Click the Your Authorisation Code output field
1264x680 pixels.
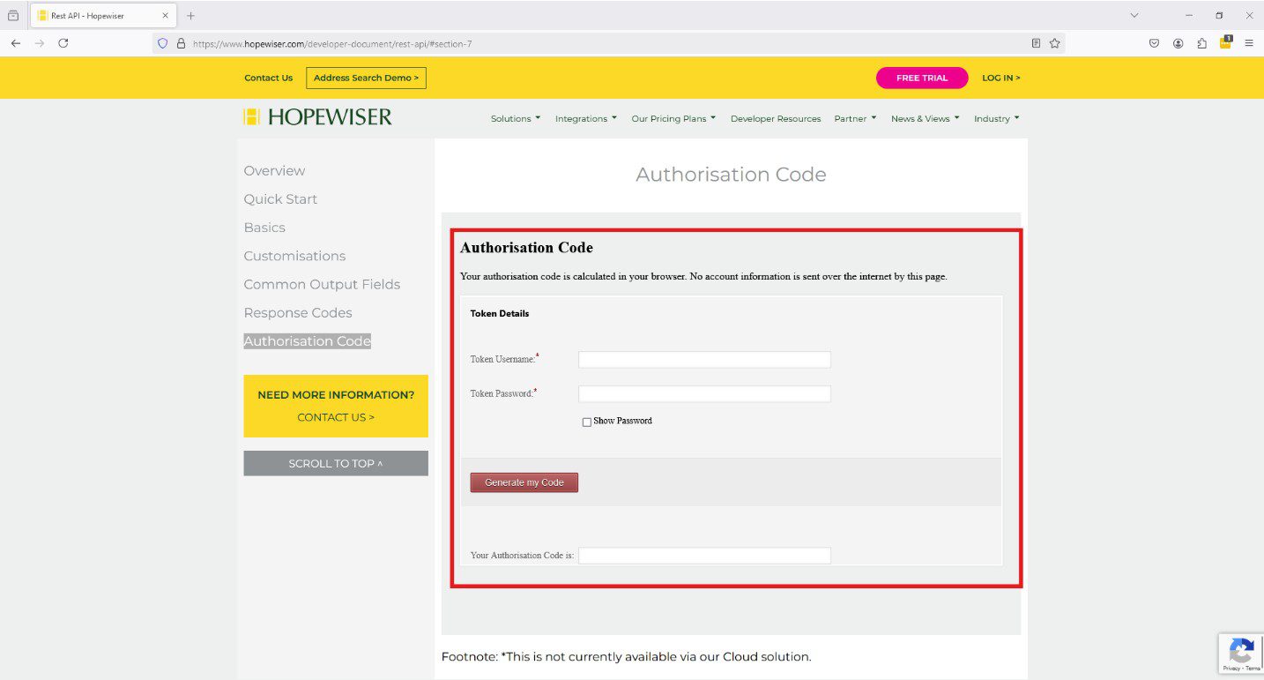coord(704,556)
